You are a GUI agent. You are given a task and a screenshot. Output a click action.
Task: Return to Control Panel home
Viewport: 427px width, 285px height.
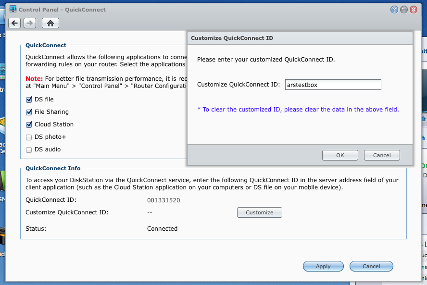50,23
